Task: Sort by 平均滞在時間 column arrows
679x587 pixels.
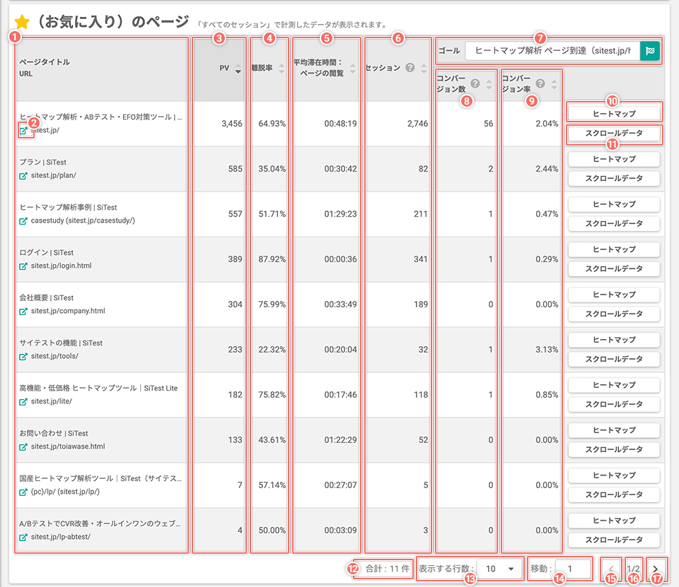Action: click(352, 69)
